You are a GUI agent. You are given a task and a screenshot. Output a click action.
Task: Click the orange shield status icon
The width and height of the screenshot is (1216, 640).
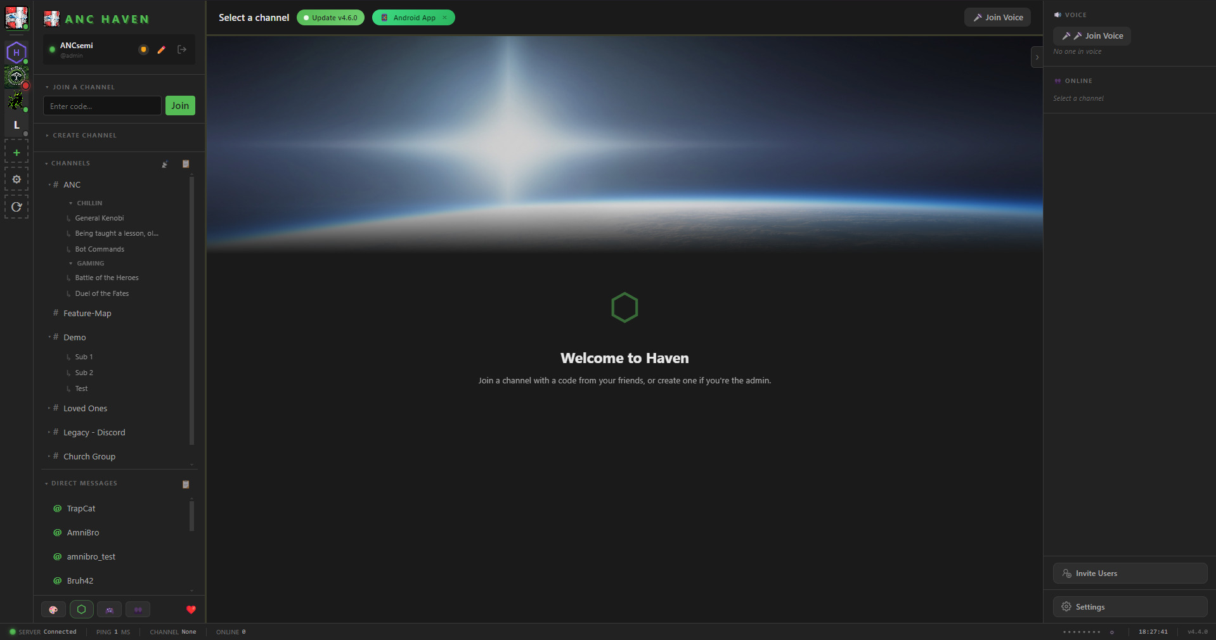pos(143,49)
